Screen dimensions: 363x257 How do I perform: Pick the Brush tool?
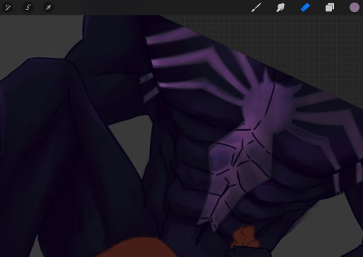pos(256,7)
